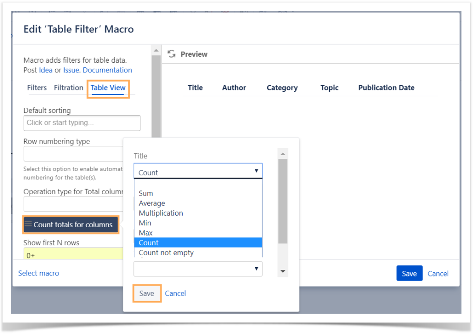476x335 pixels.
Task: Switch to the Filters tab
Action: pos(37,87)
